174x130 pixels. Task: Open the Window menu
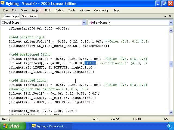click(x=85, y=10)
